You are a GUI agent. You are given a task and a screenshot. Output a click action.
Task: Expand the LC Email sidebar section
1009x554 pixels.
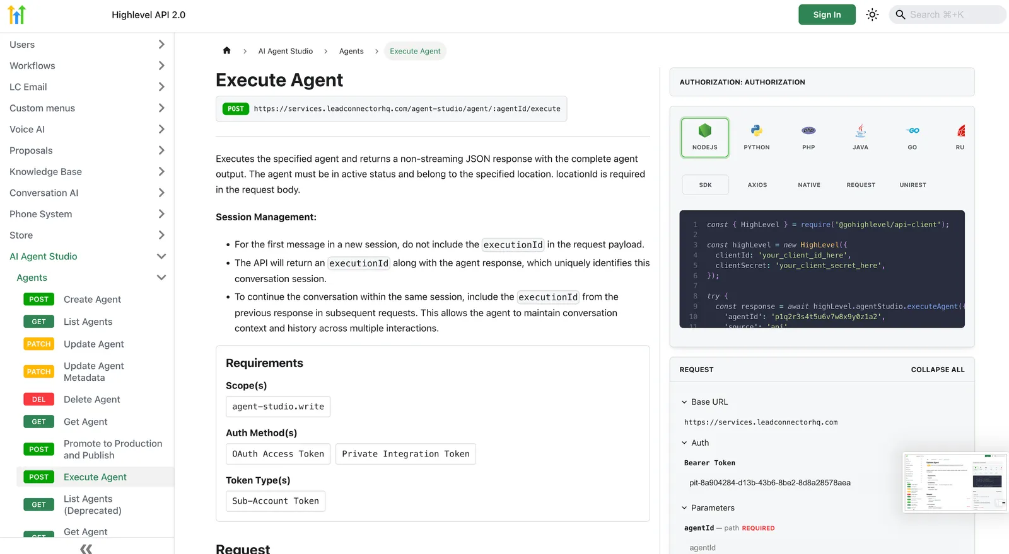[x=161, y=87]
